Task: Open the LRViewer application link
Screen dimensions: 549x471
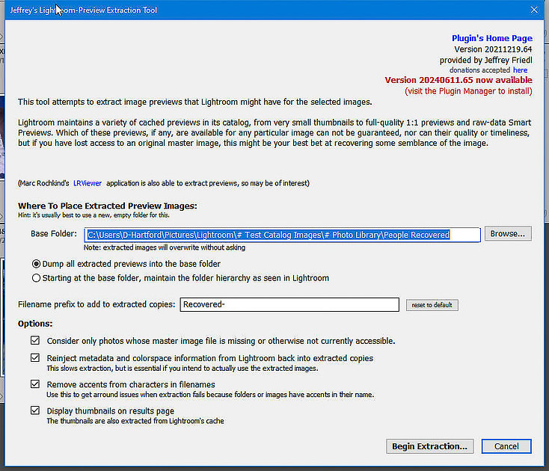Action: tap(88, 183)
